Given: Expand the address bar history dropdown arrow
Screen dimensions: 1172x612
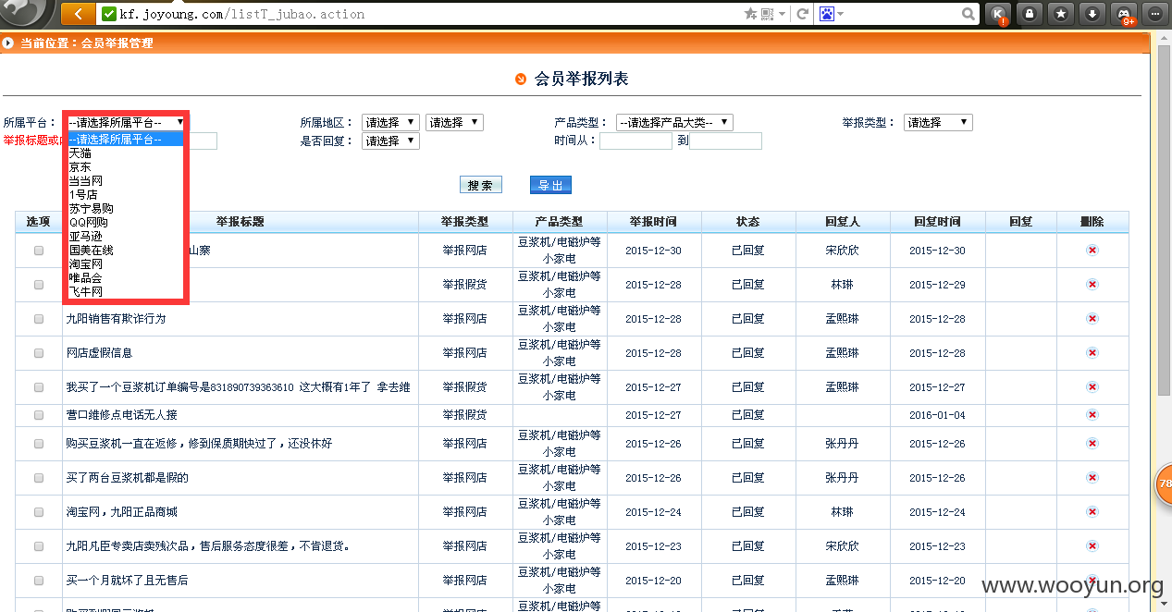Looking at the screenshot, I should tap(783, 14).
